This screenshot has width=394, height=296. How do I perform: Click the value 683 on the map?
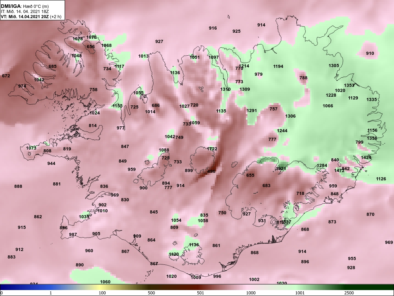click(266, 186)
